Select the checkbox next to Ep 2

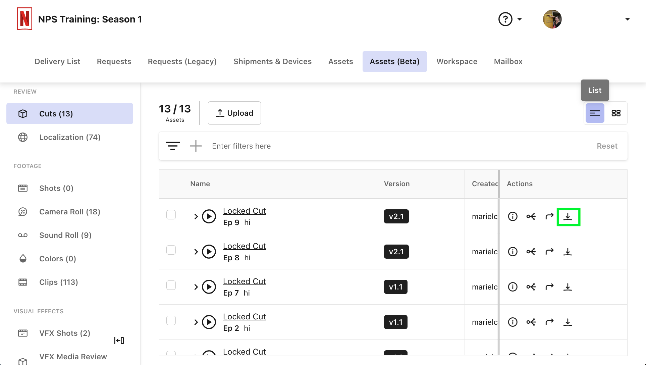click(x=171, y=320)
